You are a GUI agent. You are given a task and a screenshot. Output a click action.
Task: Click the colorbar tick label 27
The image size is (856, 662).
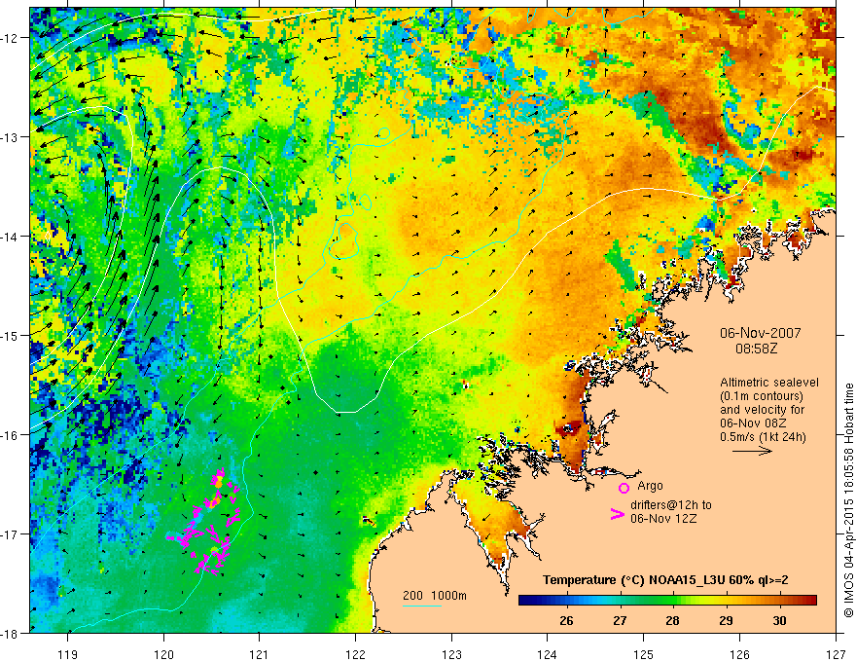point(620,621)
